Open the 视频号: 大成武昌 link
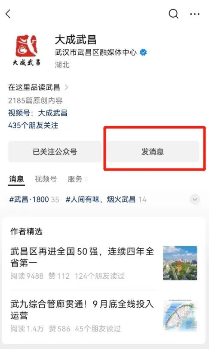 (38, 113)
